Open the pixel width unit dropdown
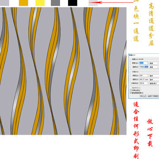This screenshot has width=159, height=159. [x=154, y=63]
